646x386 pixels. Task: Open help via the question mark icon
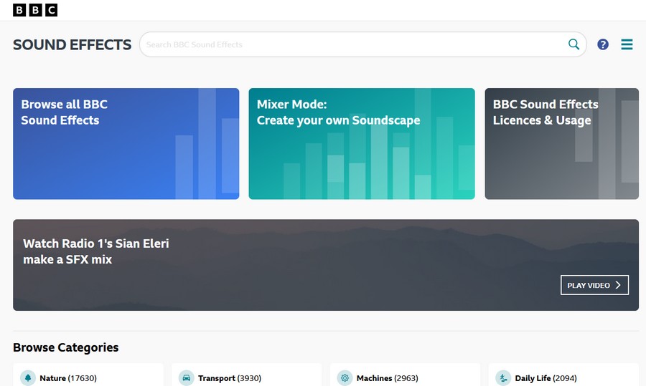tap(603, 44)
